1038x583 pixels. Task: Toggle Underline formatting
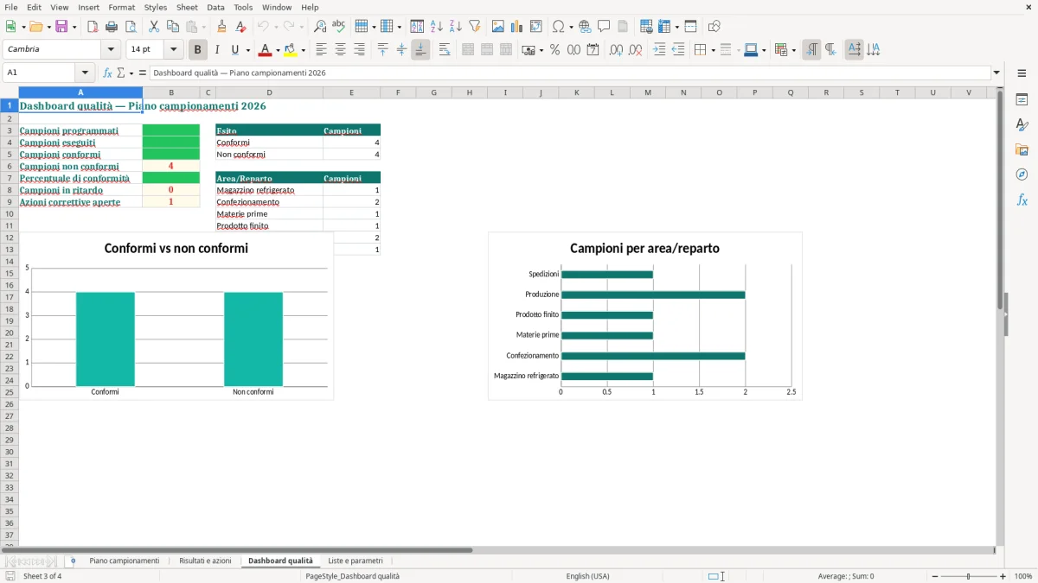pos(234,50)
